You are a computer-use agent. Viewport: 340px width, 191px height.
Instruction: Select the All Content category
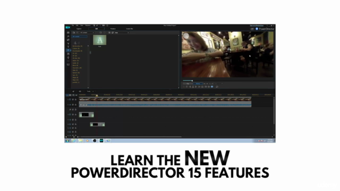click(x=80, y=37)
